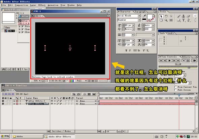Toggle transparency grid in comp window

(93, 81)
